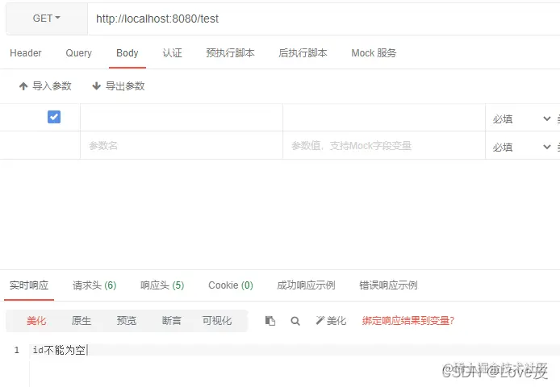Click the 参数名 placeholder input
This screenshot has height=387, width=560.
(182, 146)
